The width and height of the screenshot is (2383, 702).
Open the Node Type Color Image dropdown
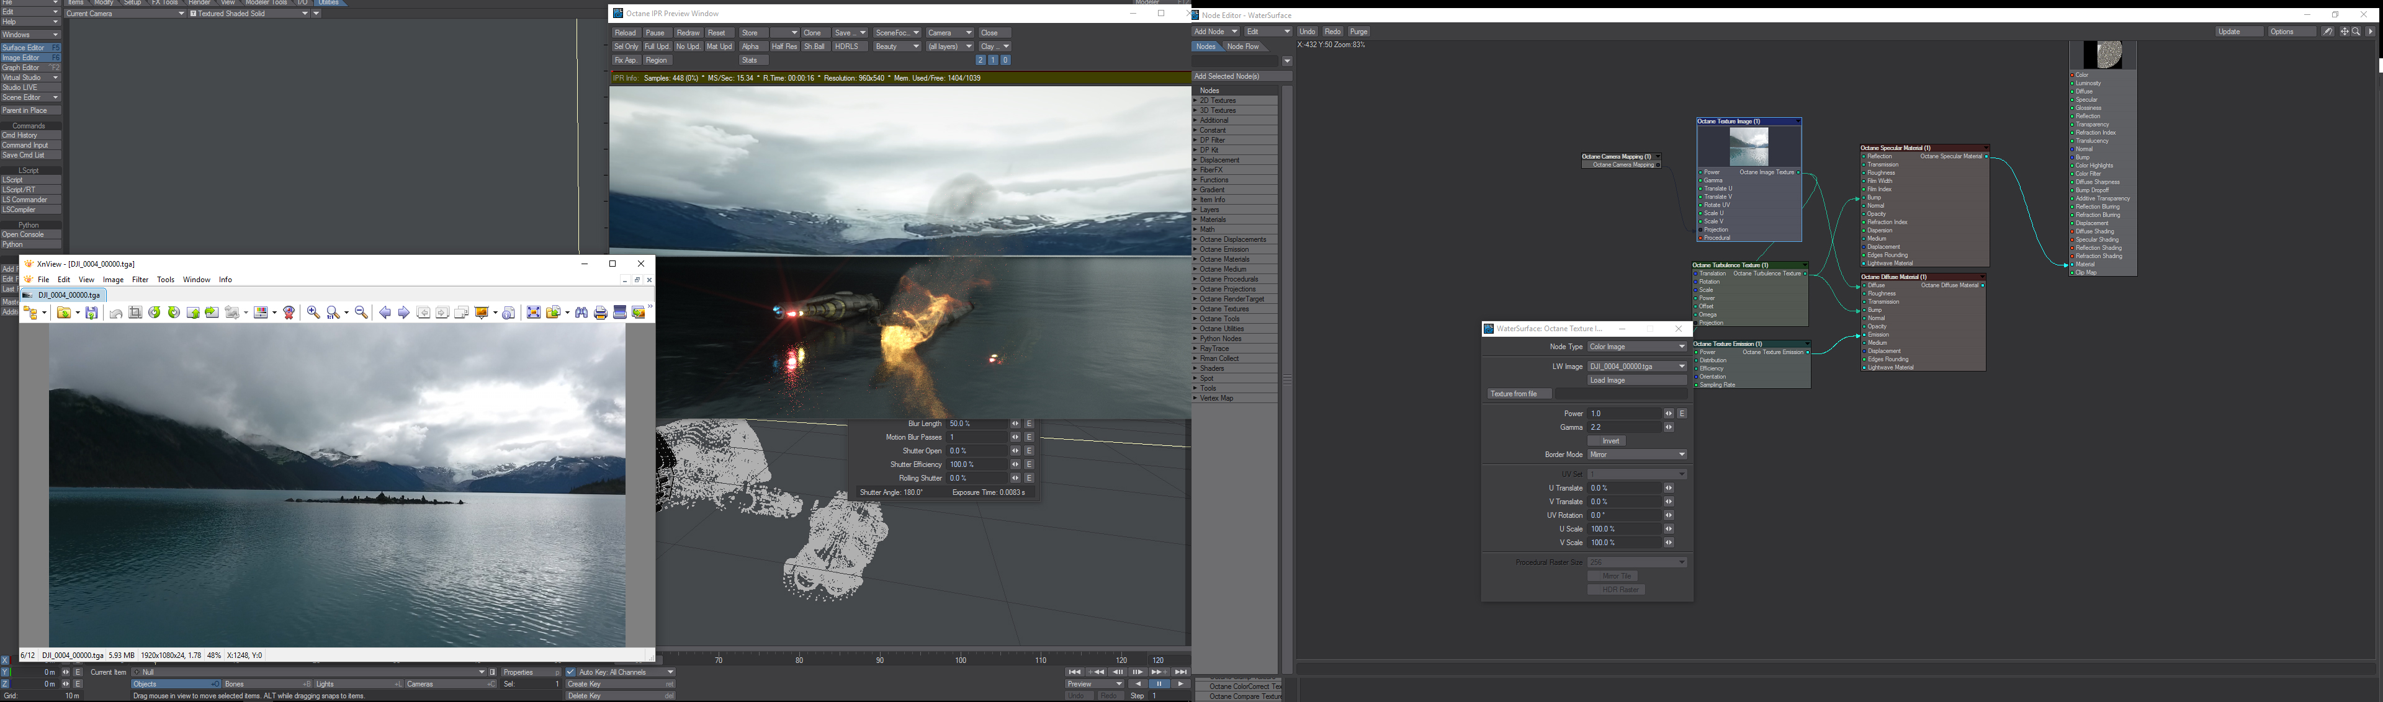click(x=1636, y=347)
